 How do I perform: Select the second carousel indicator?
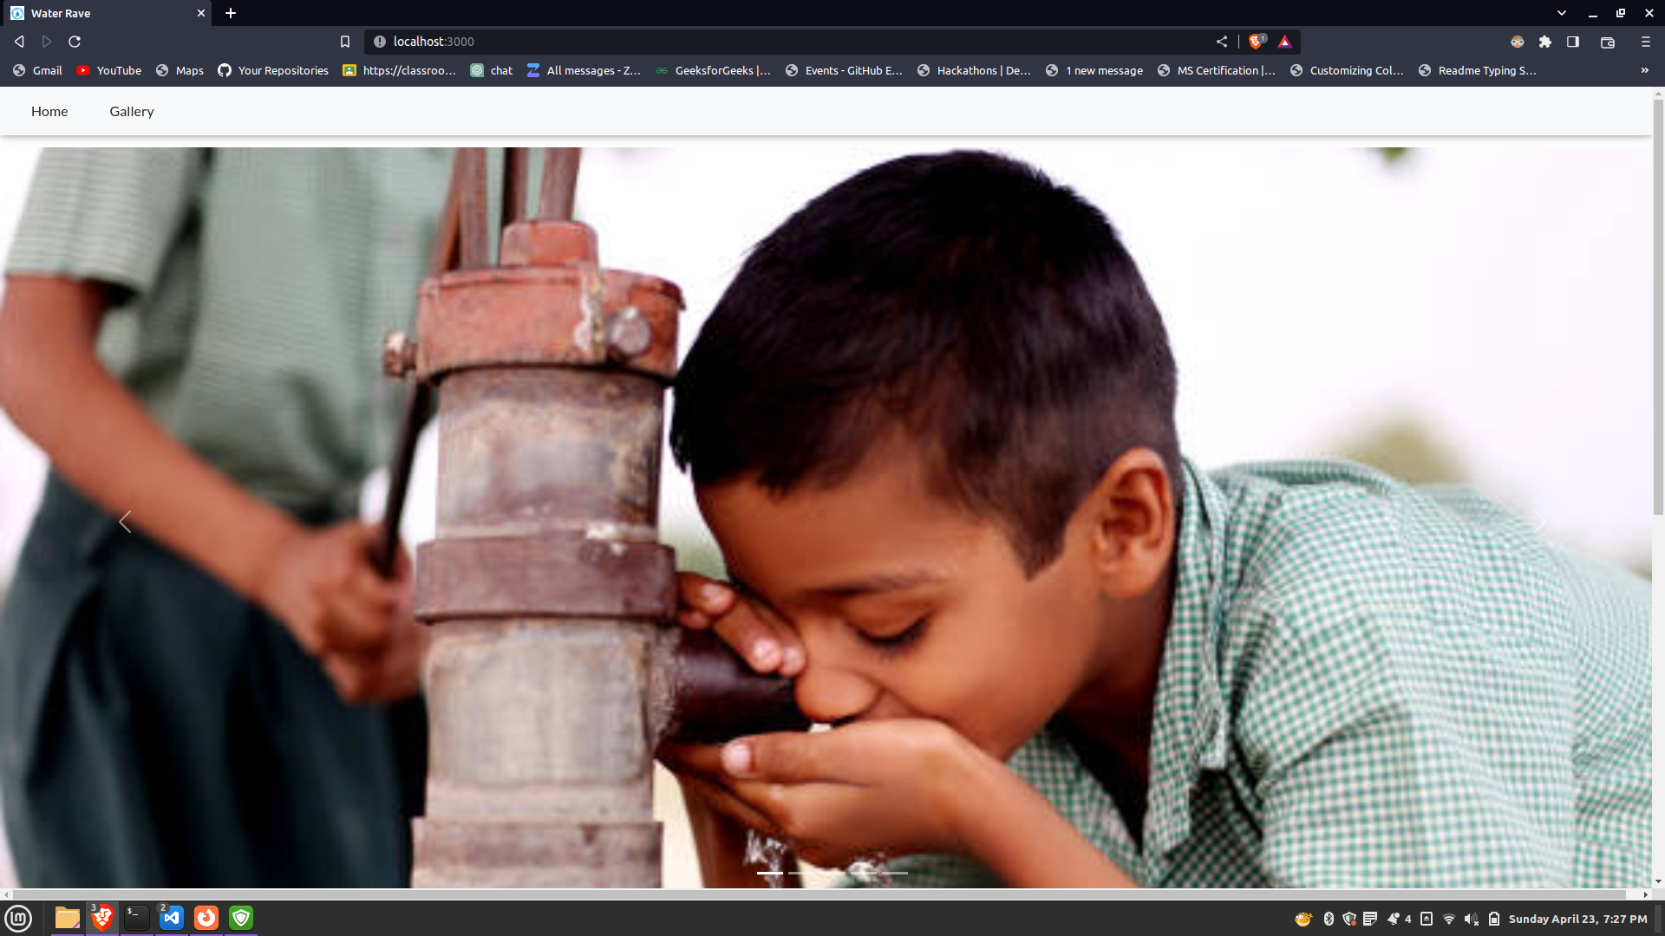pyautogui.click(x=800, y=873)
